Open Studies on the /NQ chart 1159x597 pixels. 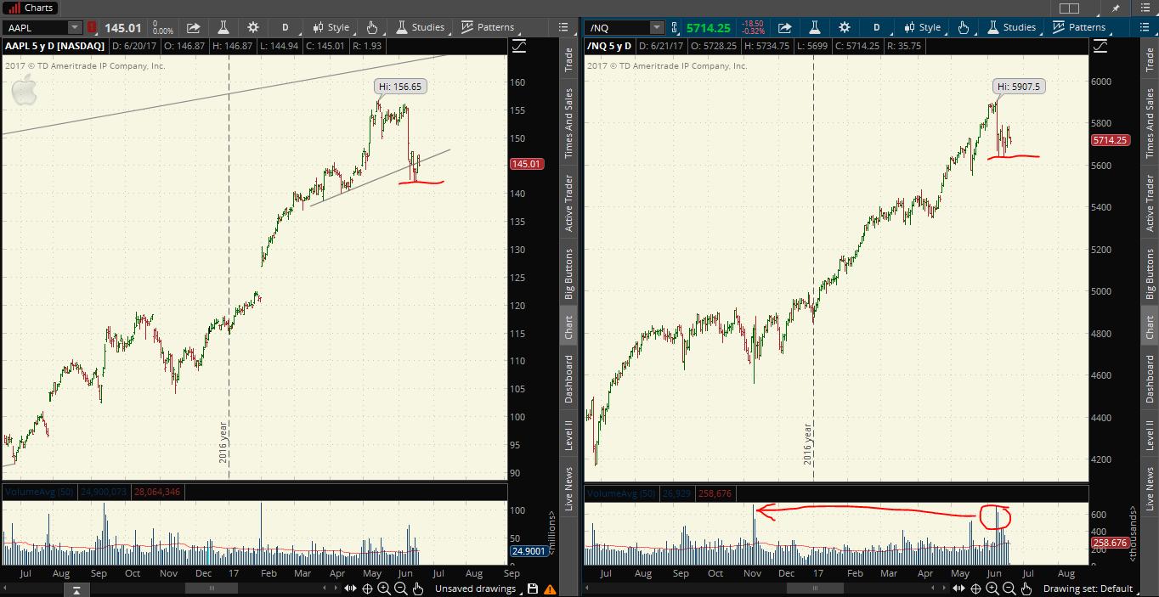click(1011, 27)
